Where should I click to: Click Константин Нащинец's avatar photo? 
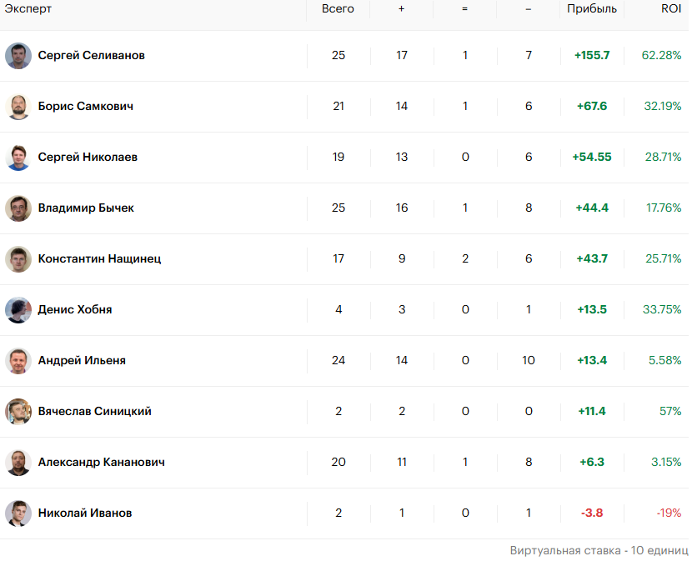click(x=18, y=259)
